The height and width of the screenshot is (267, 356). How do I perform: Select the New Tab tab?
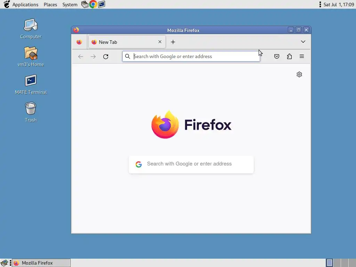(127, 42)
